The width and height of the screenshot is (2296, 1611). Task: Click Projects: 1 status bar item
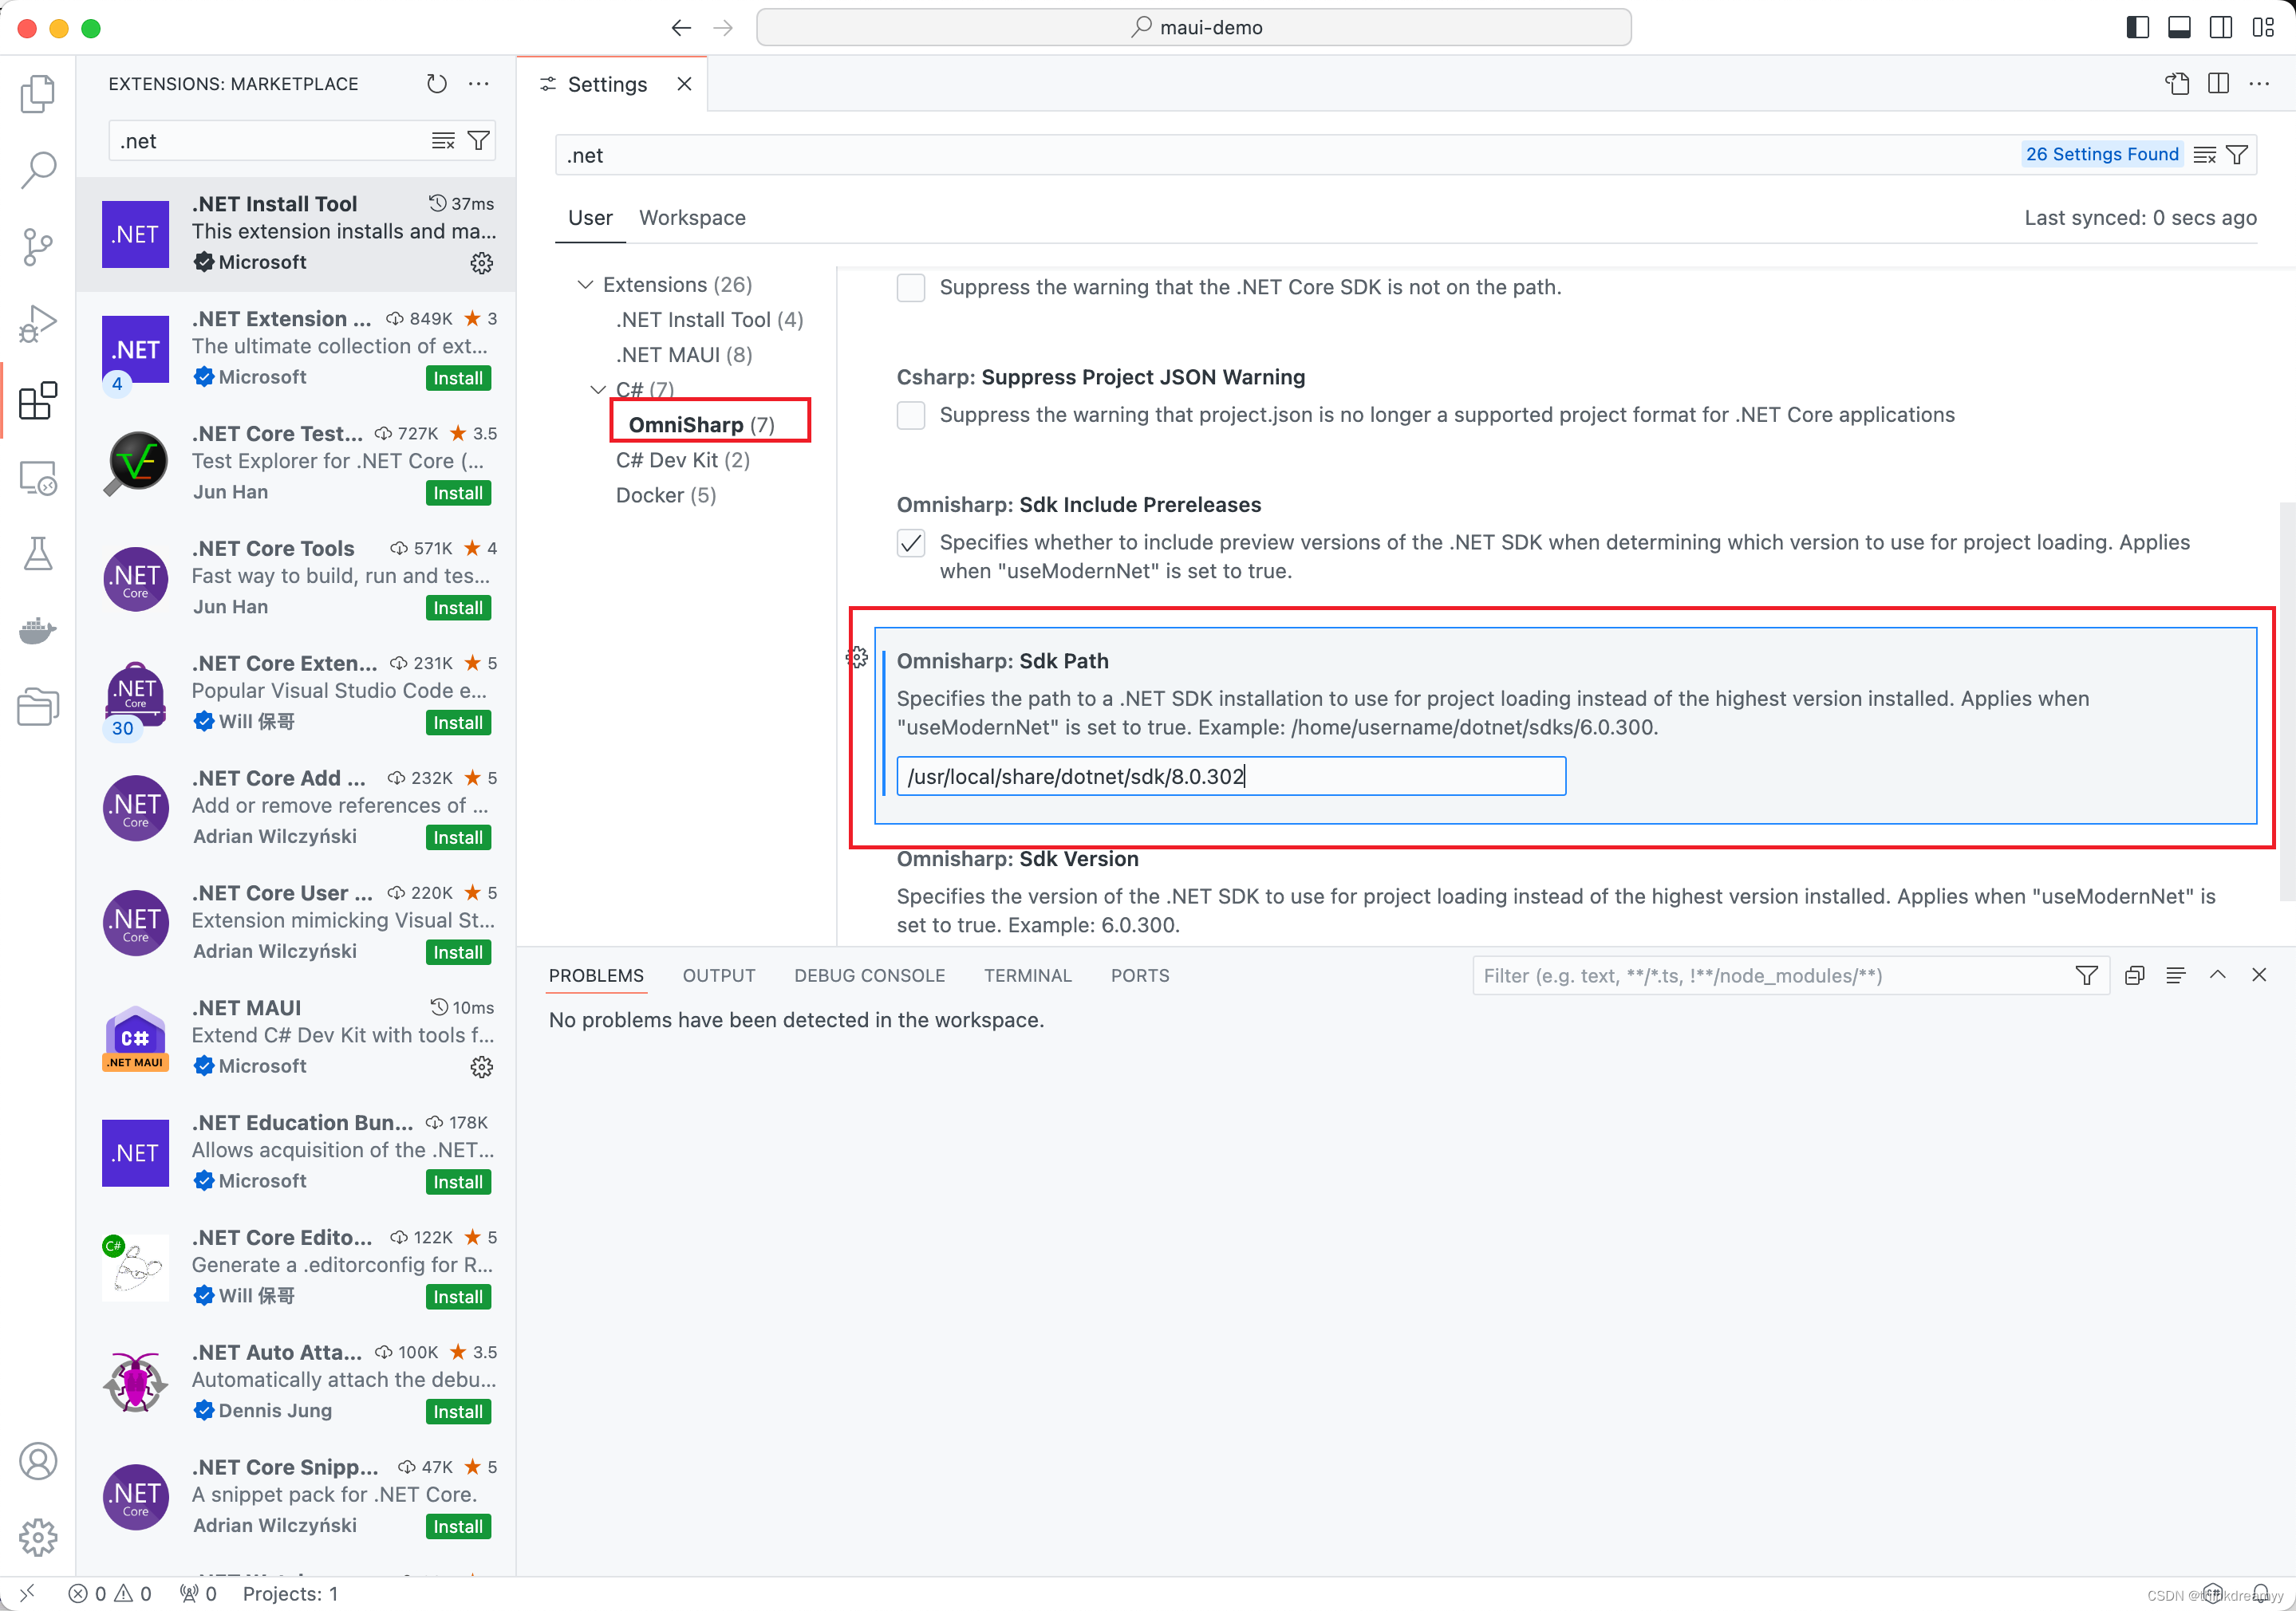point(290,1594)
